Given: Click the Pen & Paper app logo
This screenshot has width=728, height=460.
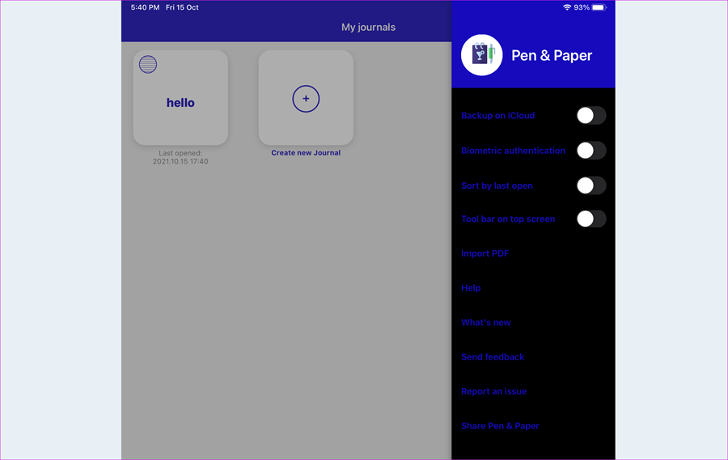Looking at the screenshot, I should tap(481, 55).
